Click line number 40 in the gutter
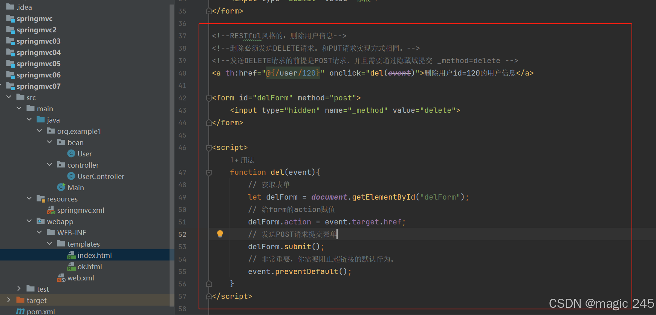This screenshot has width=656, height=315. [x=182, y=73]
